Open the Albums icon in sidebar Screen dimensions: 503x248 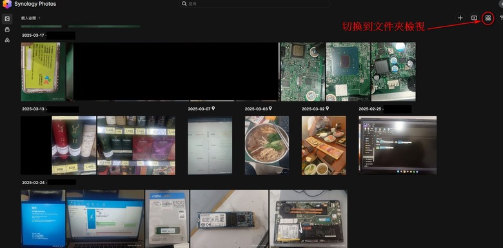[7, 30]
